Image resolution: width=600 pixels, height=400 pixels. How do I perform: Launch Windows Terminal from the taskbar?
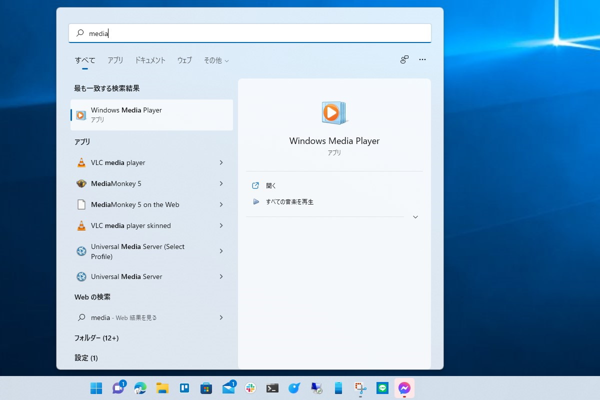272,388
